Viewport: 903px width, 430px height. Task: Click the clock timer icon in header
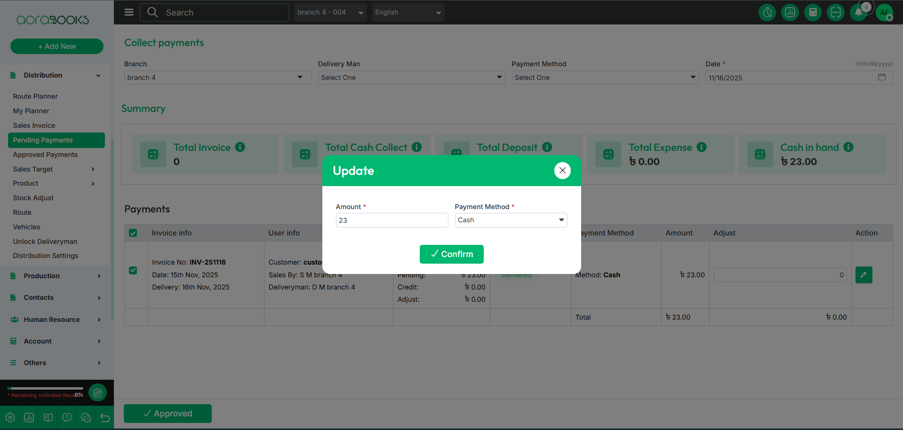767,13
